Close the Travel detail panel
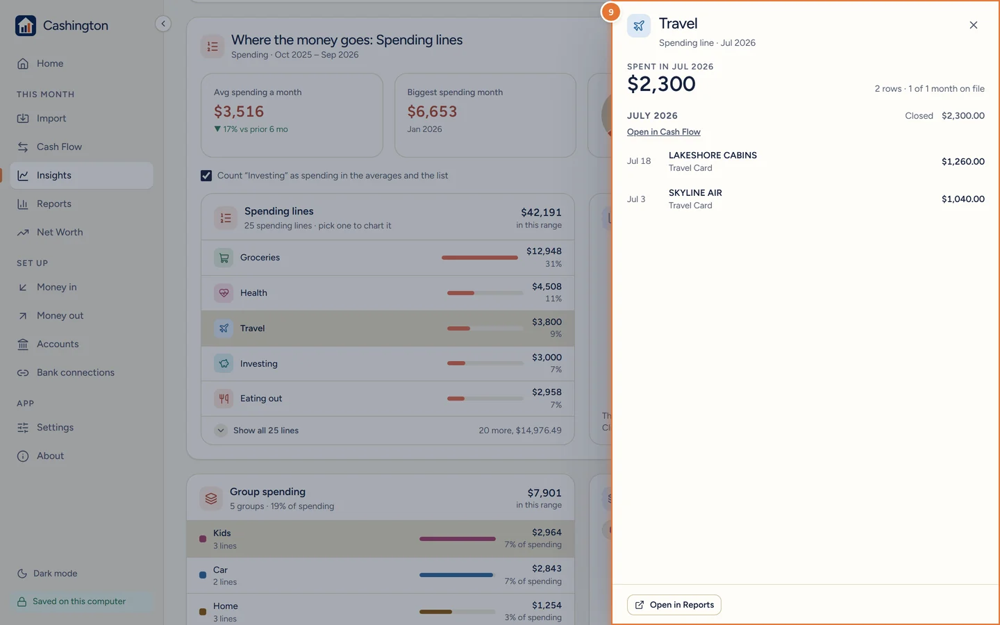Screen dimensions: 1000x625 (974, 25)
